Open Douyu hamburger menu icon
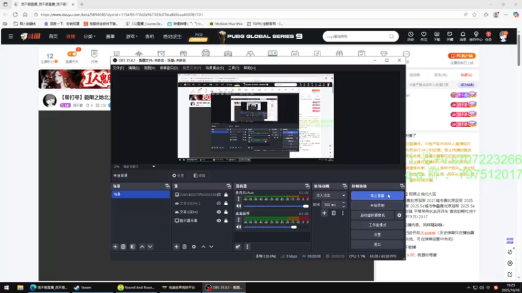This screenshot has height=293, width=522. (10, 36)
